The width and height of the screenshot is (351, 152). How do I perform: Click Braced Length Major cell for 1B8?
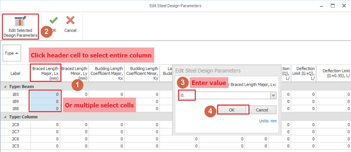(x=46, y=109)
